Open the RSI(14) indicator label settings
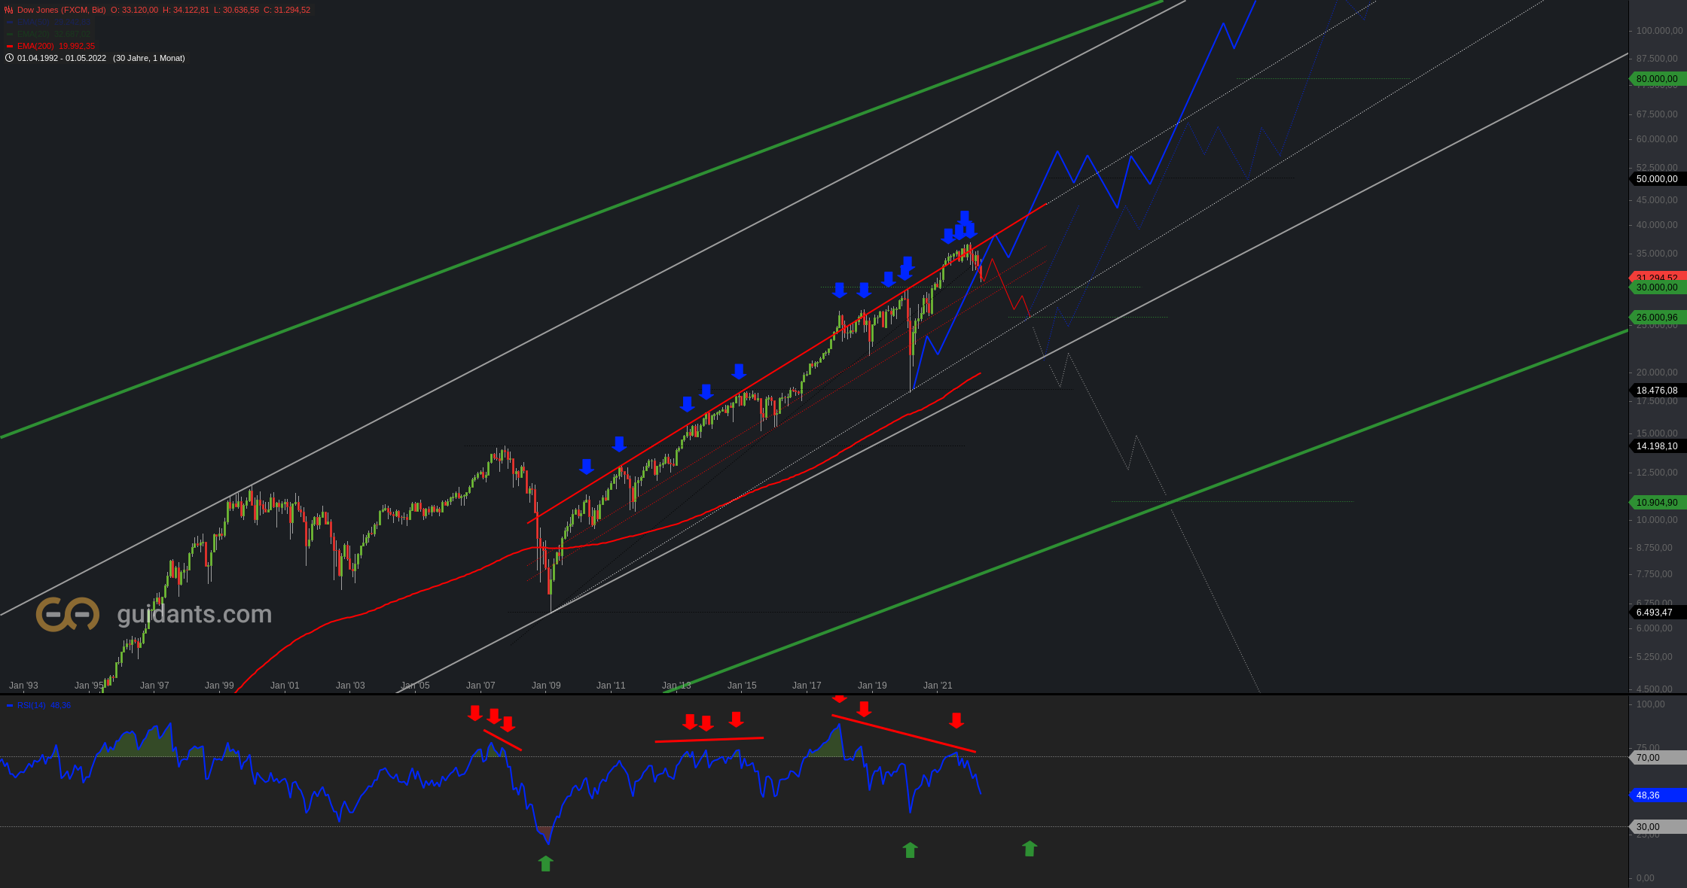The width and height of the screenshot is (1687, 888). 32,705
